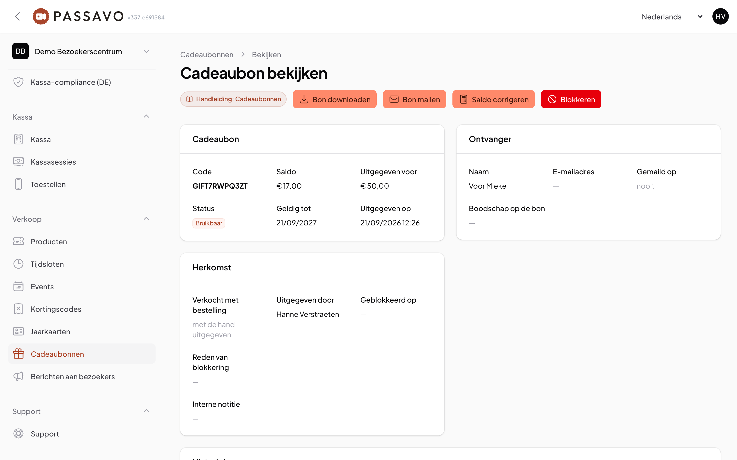The width and height of the screenshot is (737, 460).
Task: Click the Bruikbaar status badge
Action: [209, 223]
